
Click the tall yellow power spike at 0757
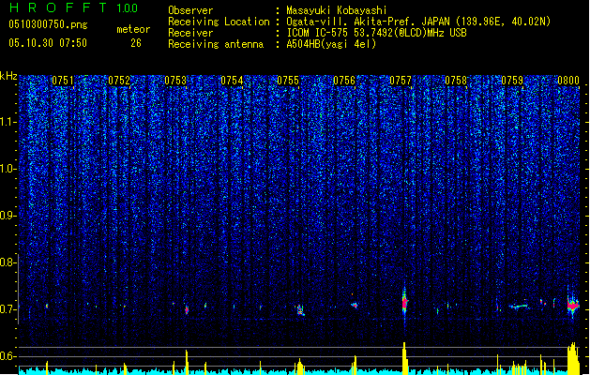[x=404, y=358]
